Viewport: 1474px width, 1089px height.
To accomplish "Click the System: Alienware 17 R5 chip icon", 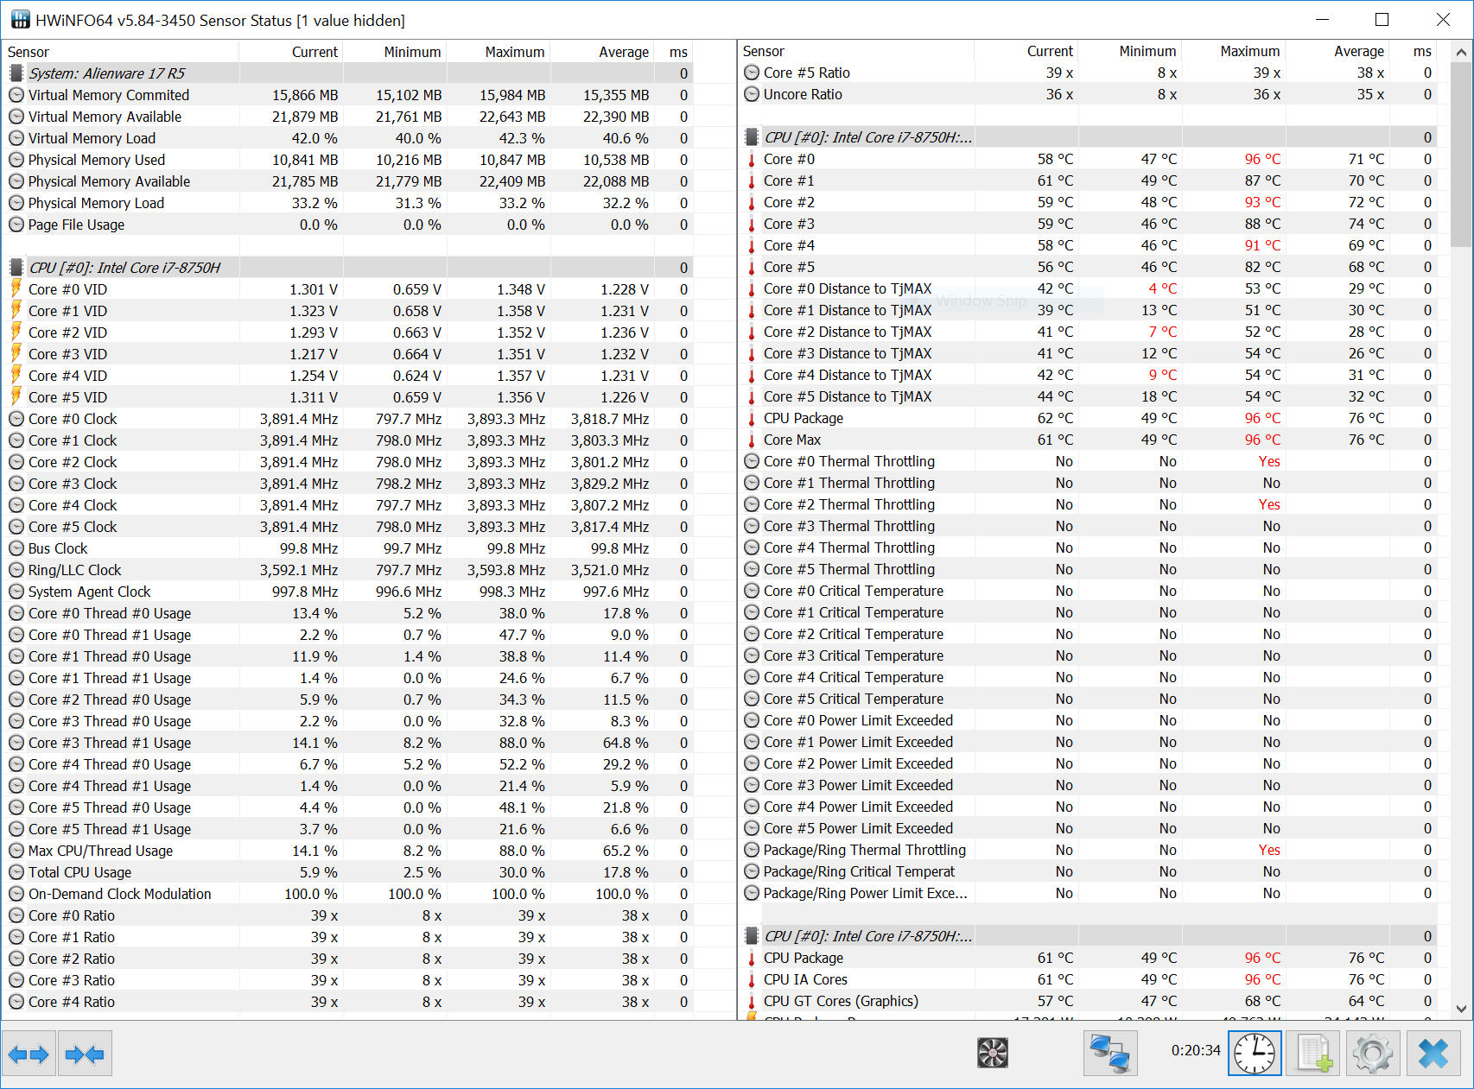I will [x=16, y=73].
